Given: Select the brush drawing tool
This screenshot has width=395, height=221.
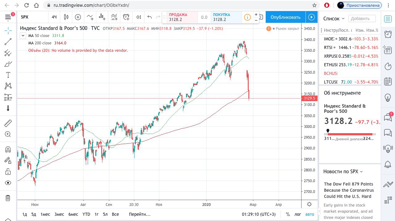Looking at the screenshot, I should tap(8, 64).
